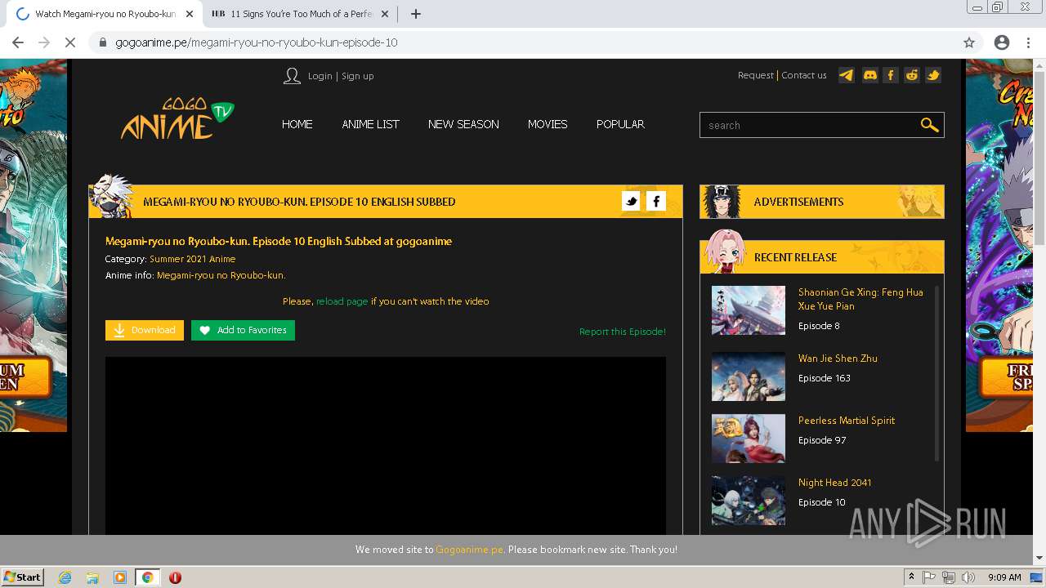Bookmark page with the star icon
The width and height of the screenshot is (1046, 588).
click(x=969, y=42)
